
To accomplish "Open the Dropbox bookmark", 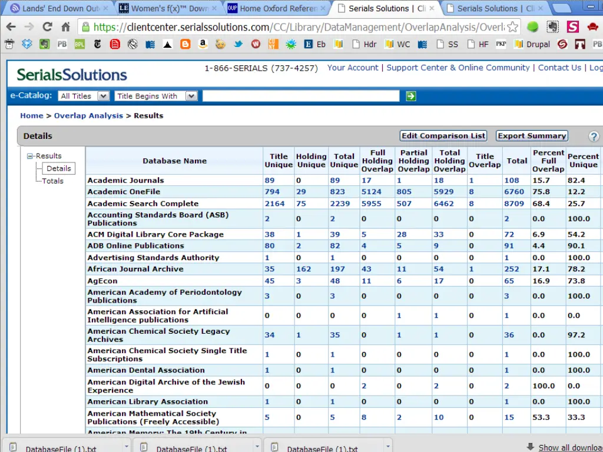I will click(x=26, y=44).
